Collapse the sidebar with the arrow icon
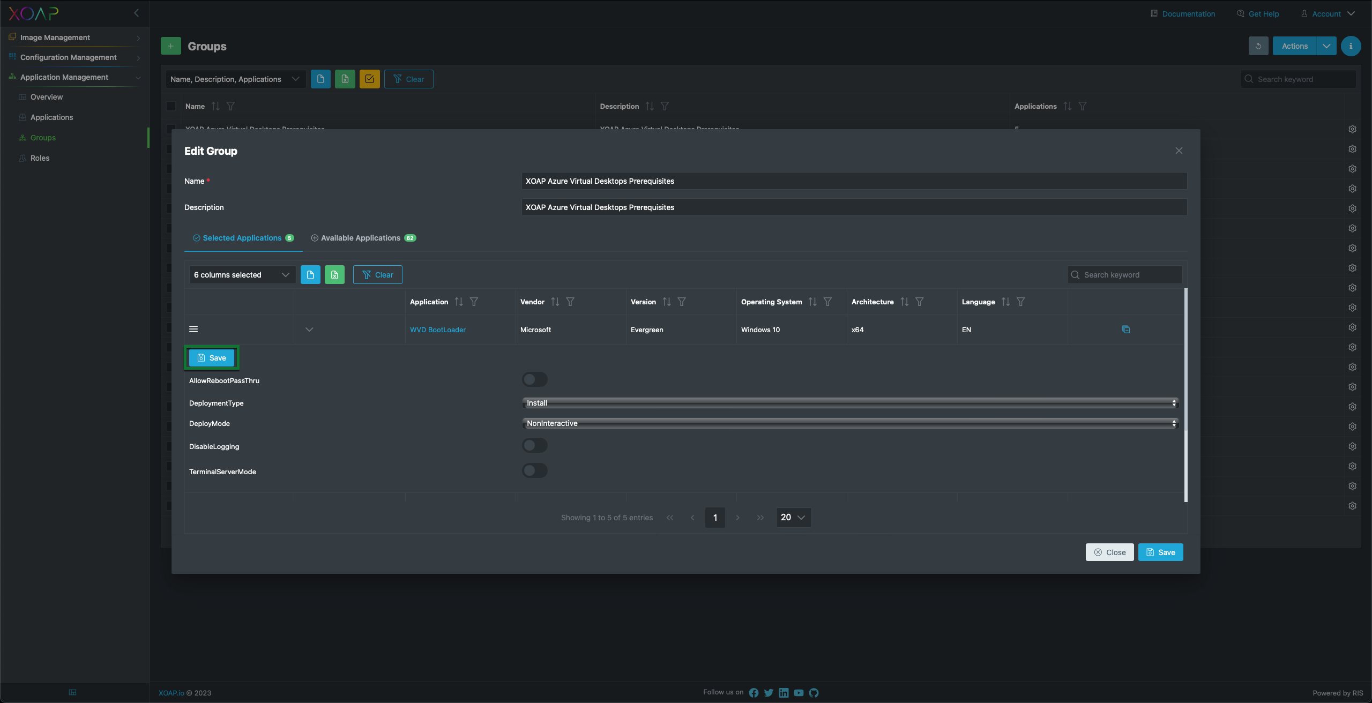1372x703 pixels. tap(136, 13)
